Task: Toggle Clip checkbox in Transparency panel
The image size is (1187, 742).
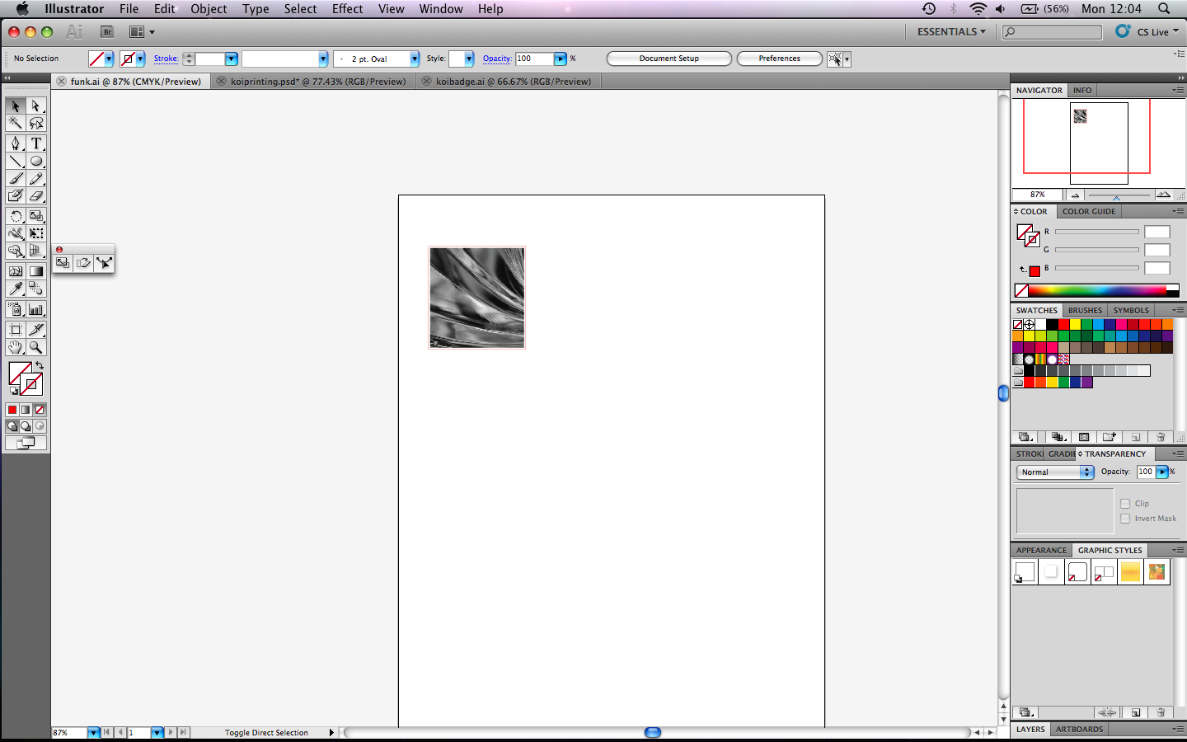Action: point(1125,504)
